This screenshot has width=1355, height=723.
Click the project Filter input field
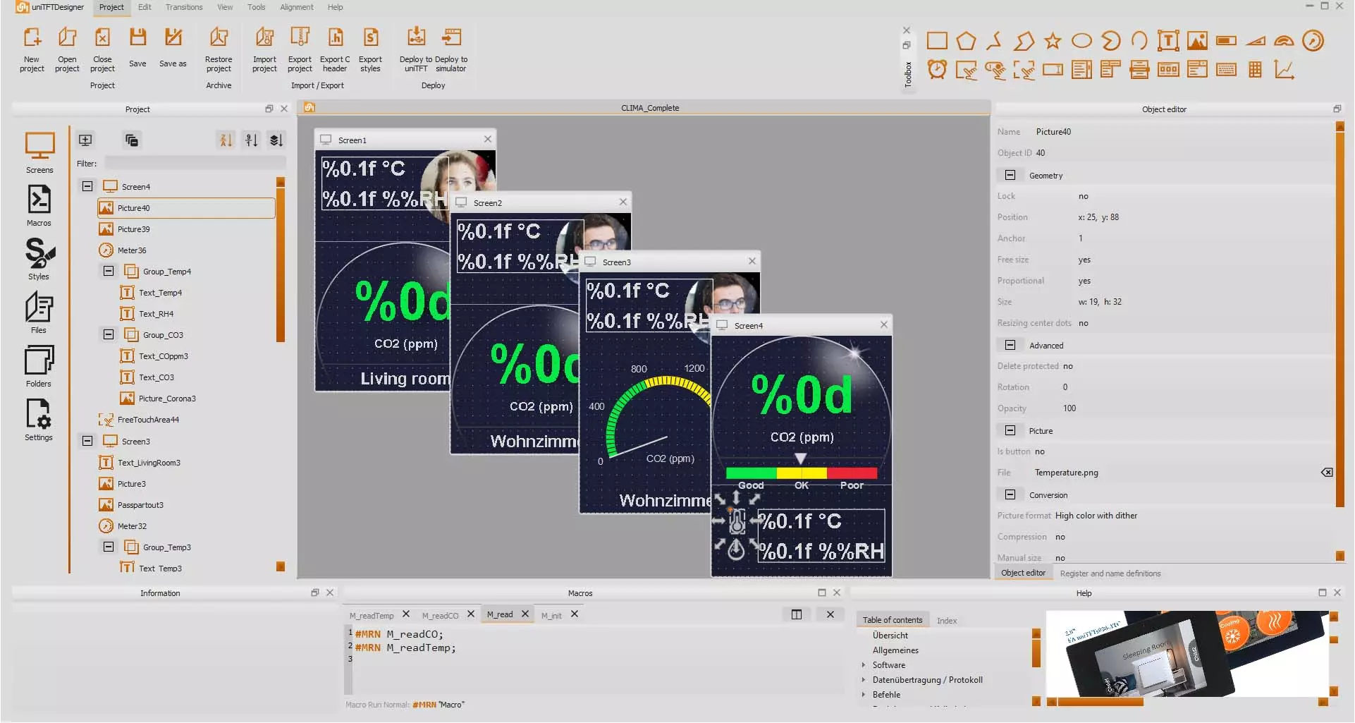point(195,163)
